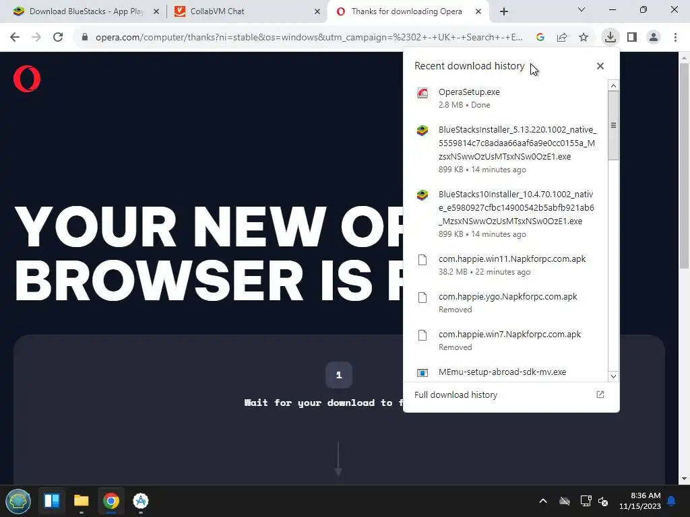The height and width of the screenshot is (517, 690).
Task: Toggle the Chrome downloads toolbar button
Action: (610, 37)
